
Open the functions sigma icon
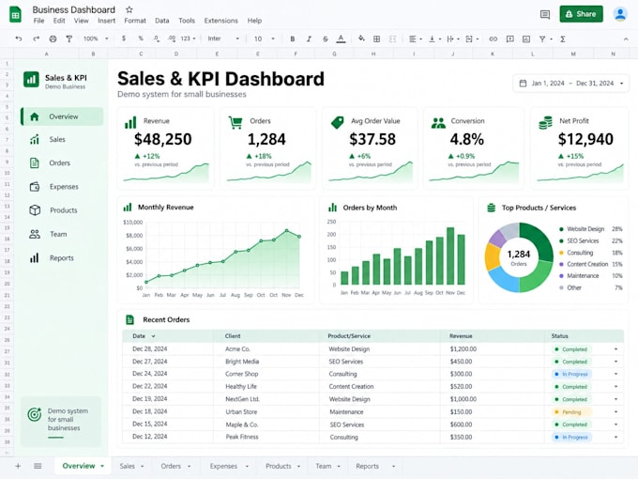[x=563, y=39]
